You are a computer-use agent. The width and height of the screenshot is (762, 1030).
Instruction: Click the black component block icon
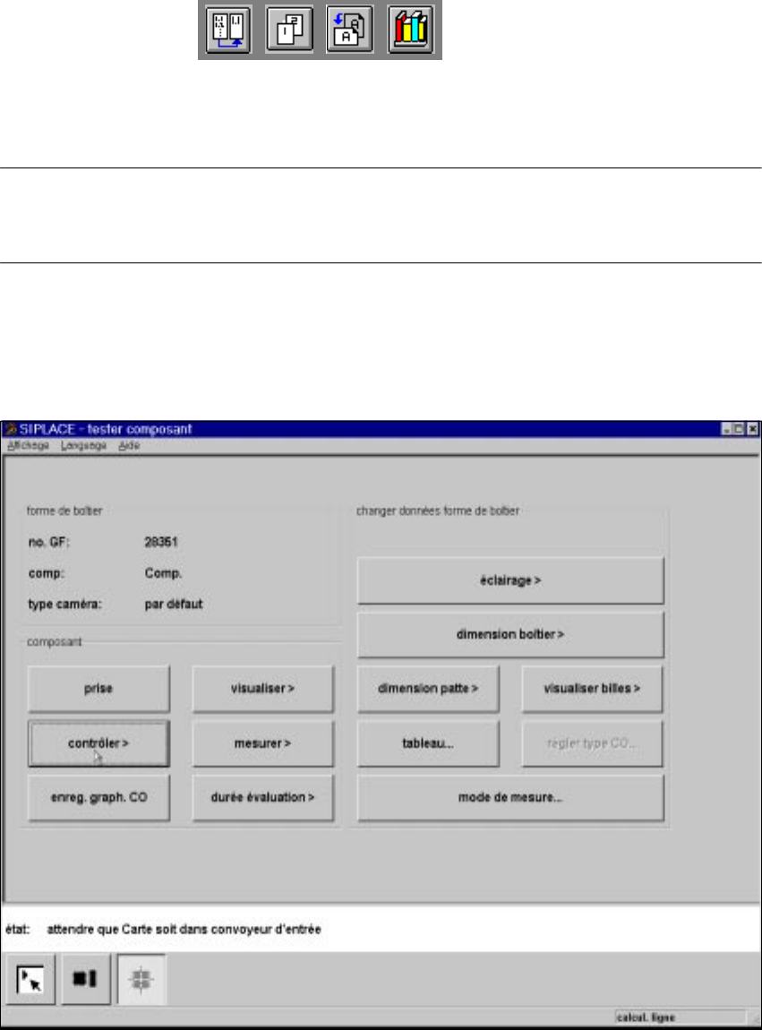tap(85, 980)
